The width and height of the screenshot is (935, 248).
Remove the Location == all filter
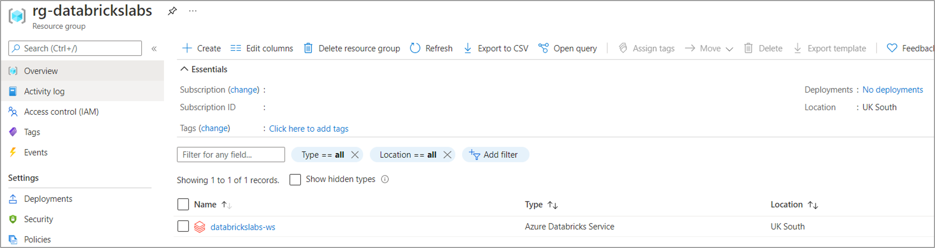(448, 155)
